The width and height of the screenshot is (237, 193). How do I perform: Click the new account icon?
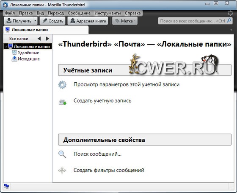coord(63,102)
